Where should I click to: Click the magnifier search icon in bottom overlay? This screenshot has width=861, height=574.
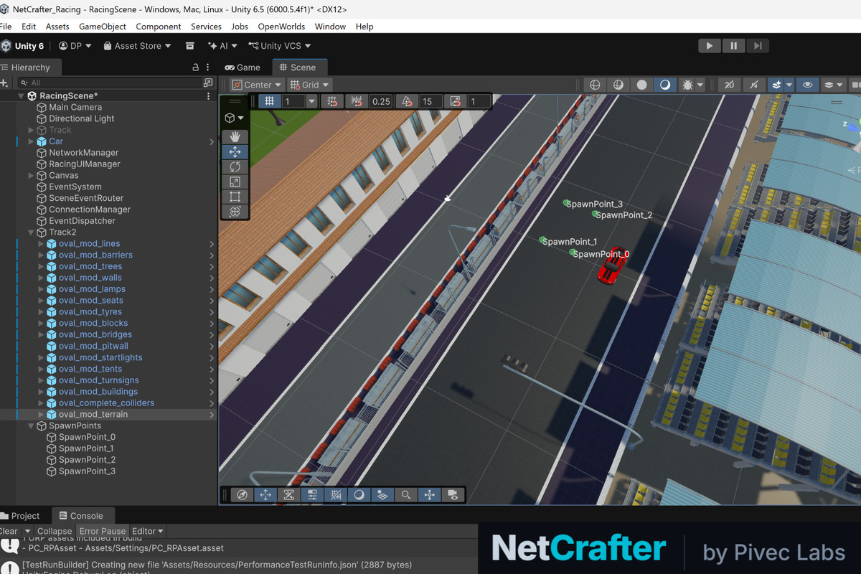tap(406, 494)
